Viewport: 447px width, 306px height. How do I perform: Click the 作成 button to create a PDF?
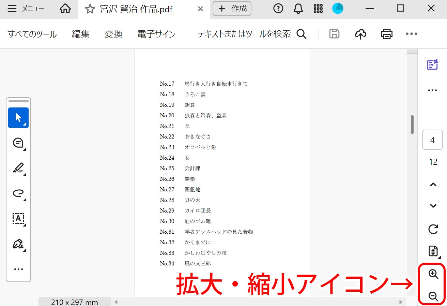pyautogui.click(x=232, y=9)
